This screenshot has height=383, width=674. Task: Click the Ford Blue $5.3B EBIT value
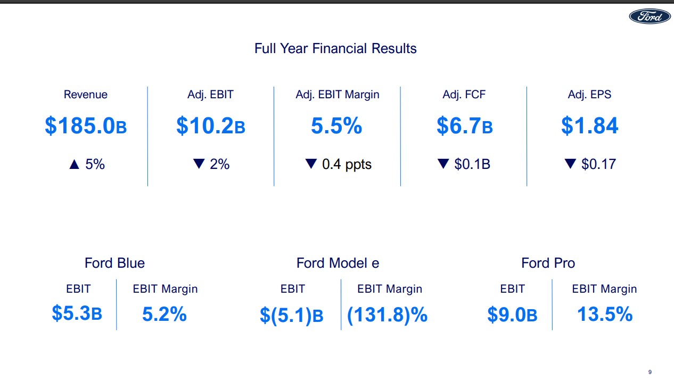point(77,313)
